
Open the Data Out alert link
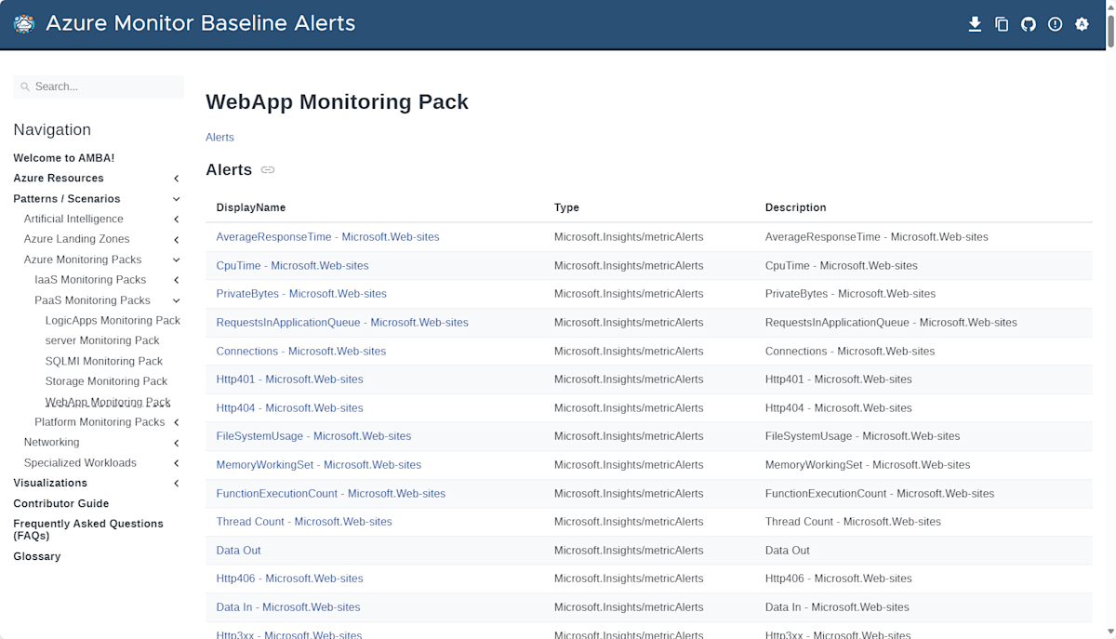pos(238,550)
